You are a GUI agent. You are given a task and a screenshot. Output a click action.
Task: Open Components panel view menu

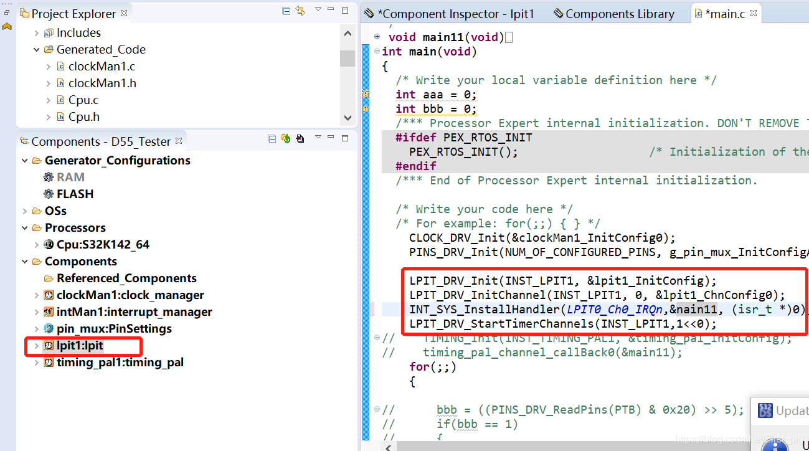click(x=318, y=138)
